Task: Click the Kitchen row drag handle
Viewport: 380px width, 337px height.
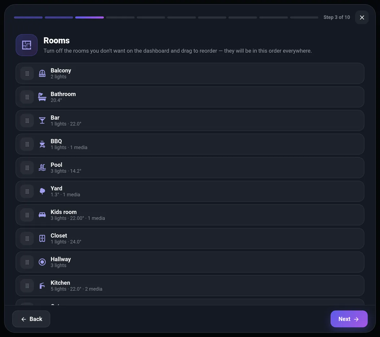Action: pos(27,286)
